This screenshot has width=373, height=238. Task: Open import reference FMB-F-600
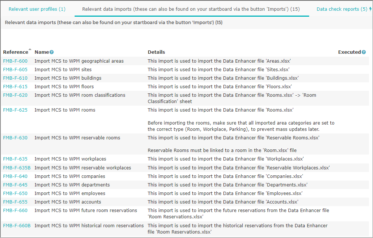15,61
